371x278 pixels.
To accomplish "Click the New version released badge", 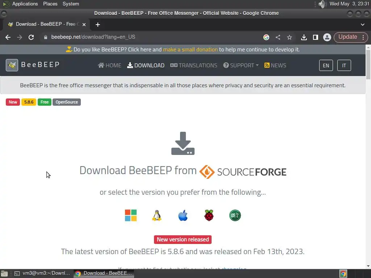I will (183, 240).
